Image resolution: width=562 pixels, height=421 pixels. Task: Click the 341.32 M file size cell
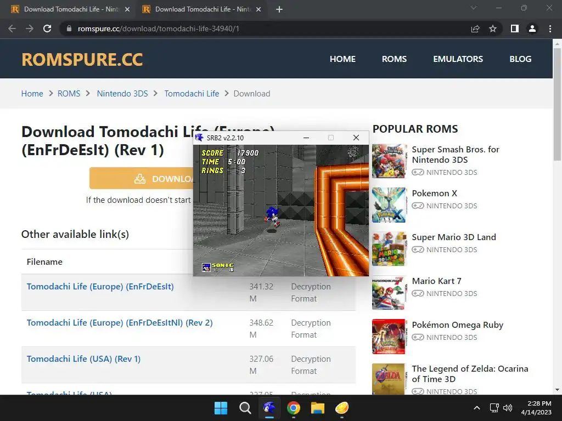[x=261, y=293]
